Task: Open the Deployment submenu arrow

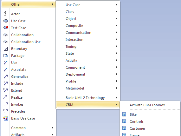Action: coord(117,74)
